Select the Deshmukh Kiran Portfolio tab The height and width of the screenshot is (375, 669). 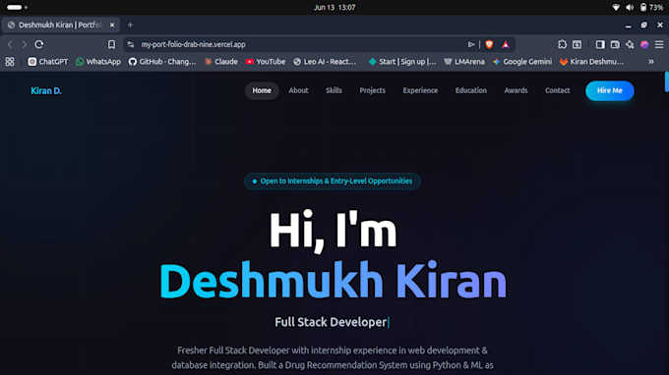(61, 26)
